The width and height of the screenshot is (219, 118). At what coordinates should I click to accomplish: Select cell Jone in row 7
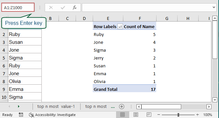click(25, 74)
